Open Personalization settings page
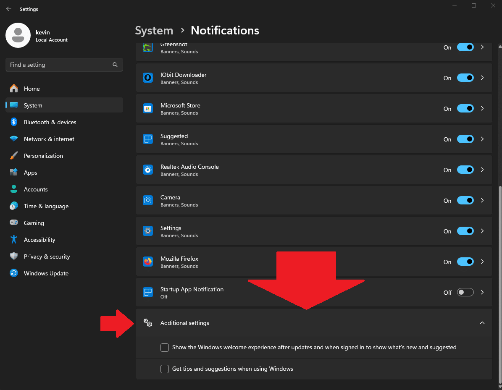The image size is (502, 390). [64, 156]
